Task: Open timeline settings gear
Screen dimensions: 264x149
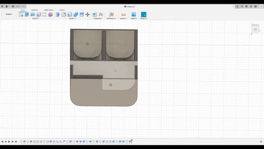Action: pos(261,142)
